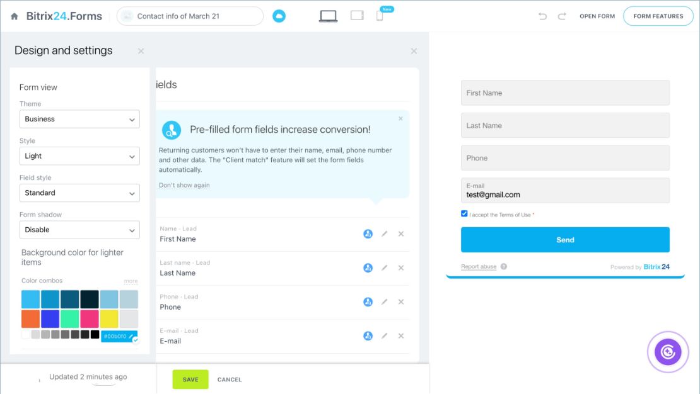Viewport: 700px width, 394px height.
Task: Select the very dark navy color combo
Action: 90,300
